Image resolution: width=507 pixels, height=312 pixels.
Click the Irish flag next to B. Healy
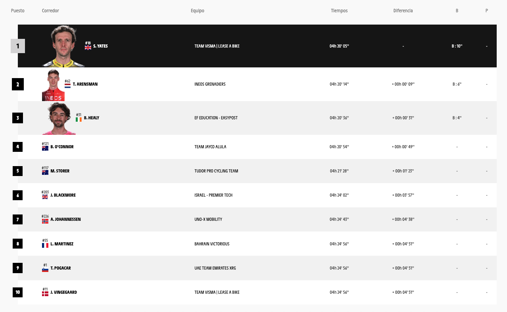point(79,119)
